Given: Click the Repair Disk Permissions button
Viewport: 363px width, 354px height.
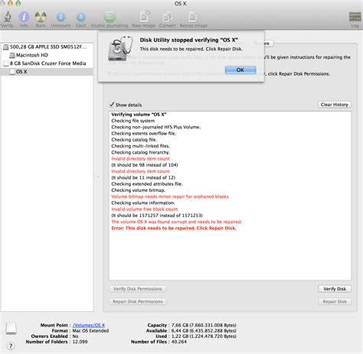Looking at the screenshot, I should coord(138,301).
